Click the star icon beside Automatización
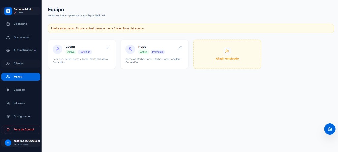The width and height of the screenshot is (338, 152). point(35,50)
